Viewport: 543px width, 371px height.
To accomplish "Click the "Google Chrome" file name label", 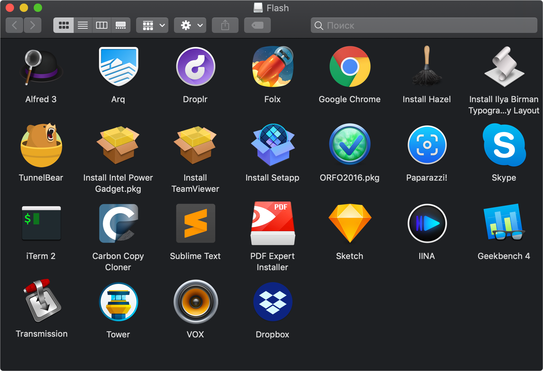I will (350, 99).
